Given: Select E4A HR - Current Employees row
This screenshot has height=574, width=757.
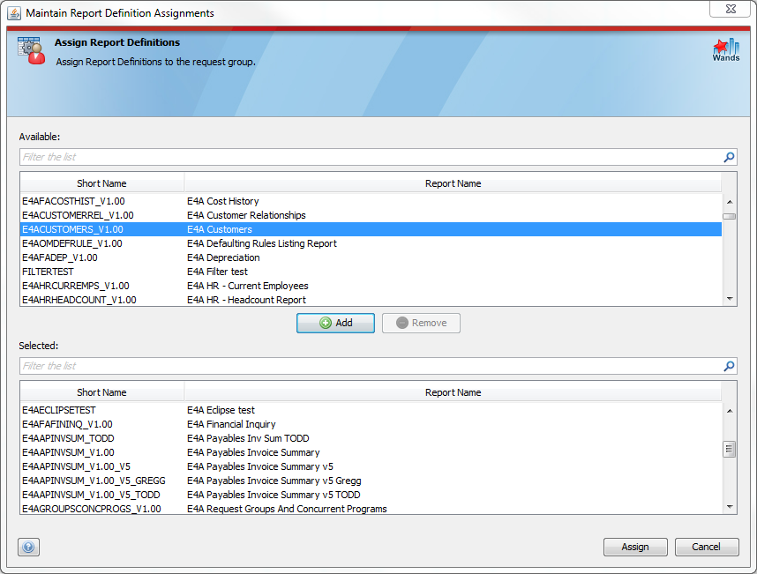Looking at the screenshot, I should tap(371, 286).
